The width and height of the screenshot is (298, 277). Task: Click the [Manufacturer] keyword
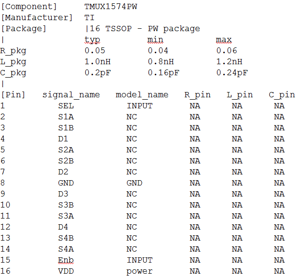point(37,18)
